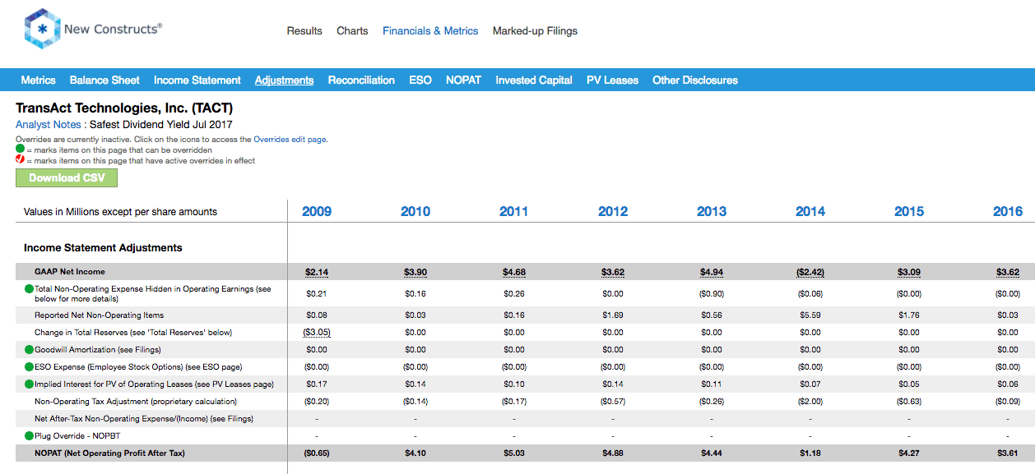Click override icon for Total Non-Operating Expense
The height and width of the screenshot is (474, 1035).
point(29,289)
